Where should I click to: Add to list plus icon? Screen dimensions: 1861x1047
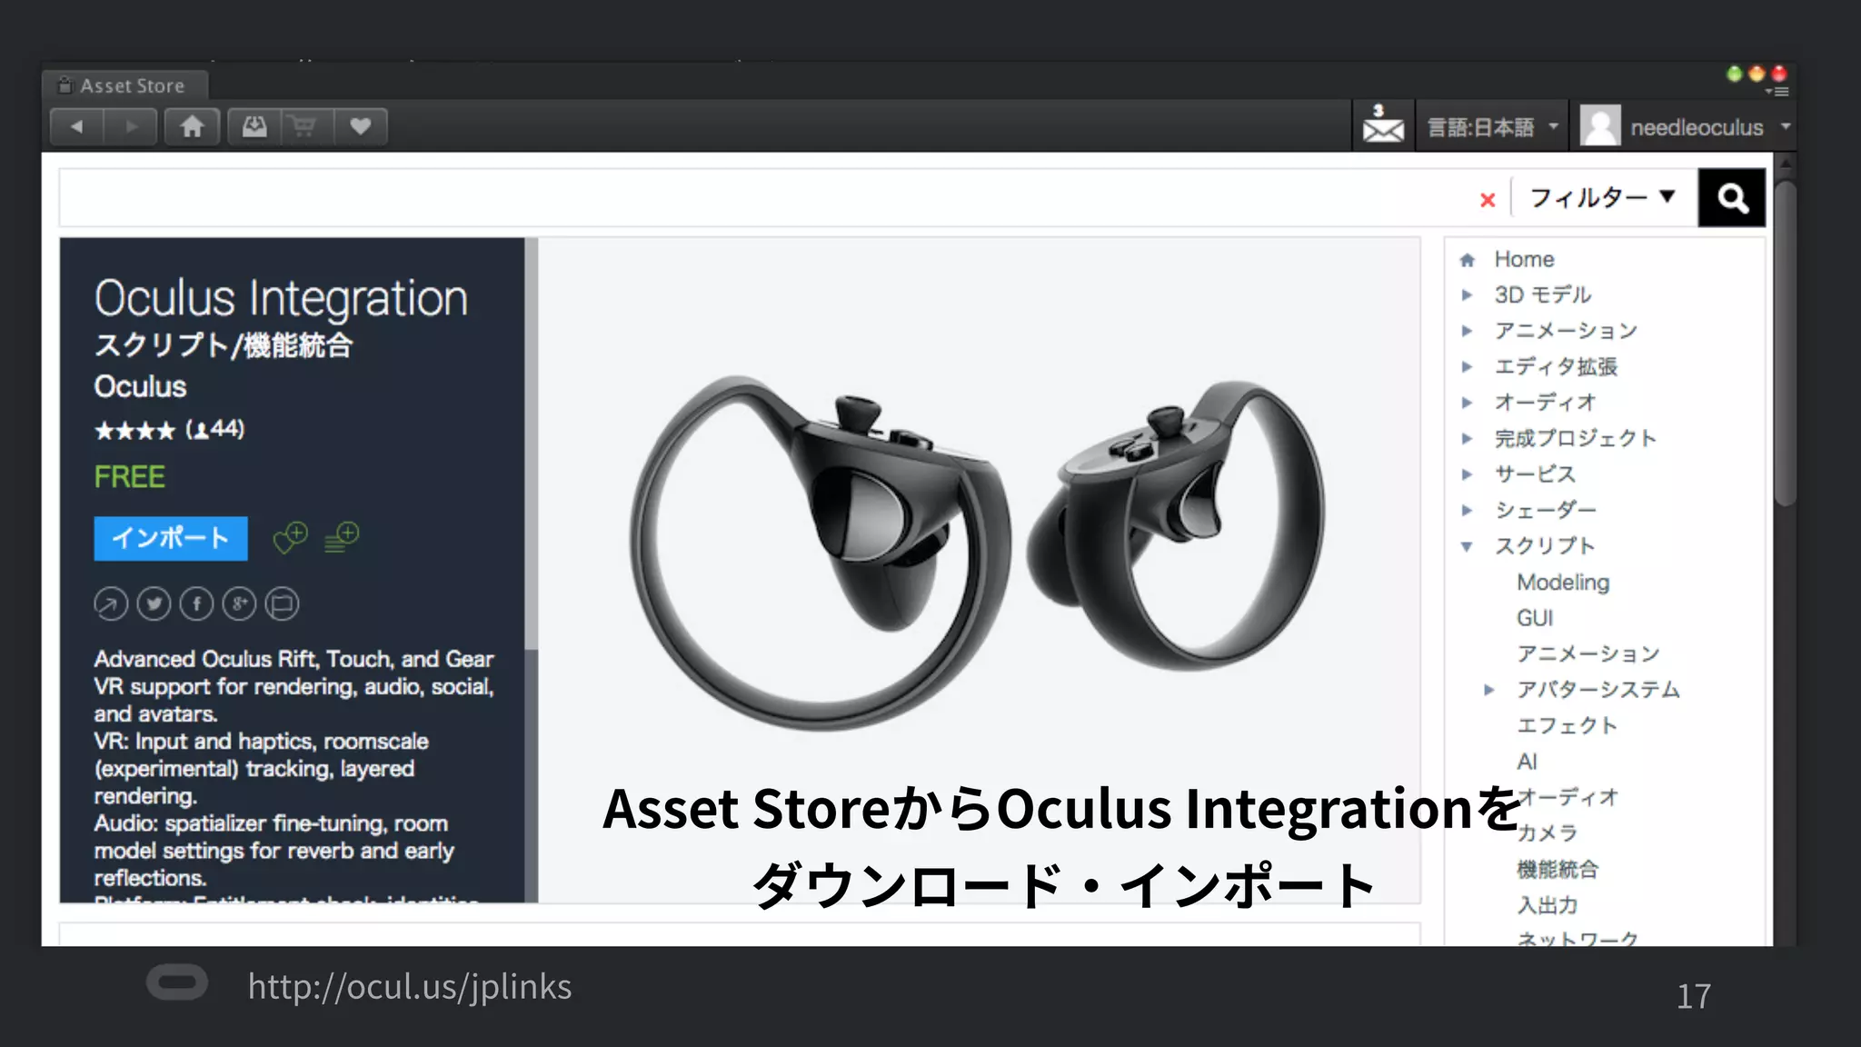[x=342, y=537]
